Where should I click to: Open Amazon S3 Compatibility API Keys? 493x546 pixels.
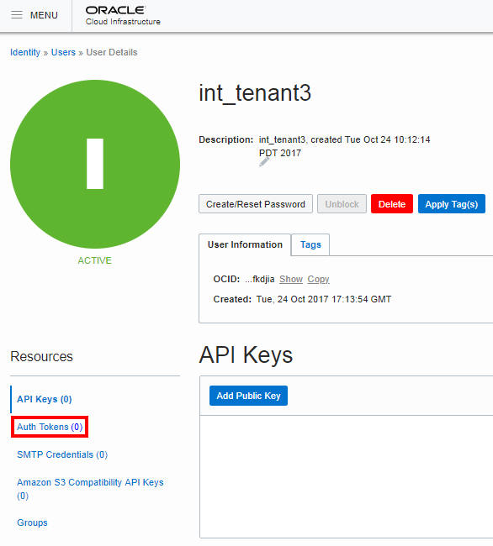click(90, 489)
